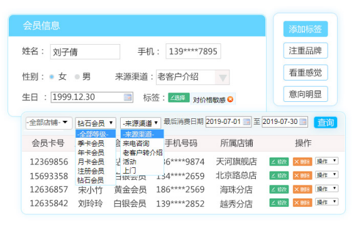354x234 pixels.
Task: Select card number 12635842
Action: (x=49, y=203)
